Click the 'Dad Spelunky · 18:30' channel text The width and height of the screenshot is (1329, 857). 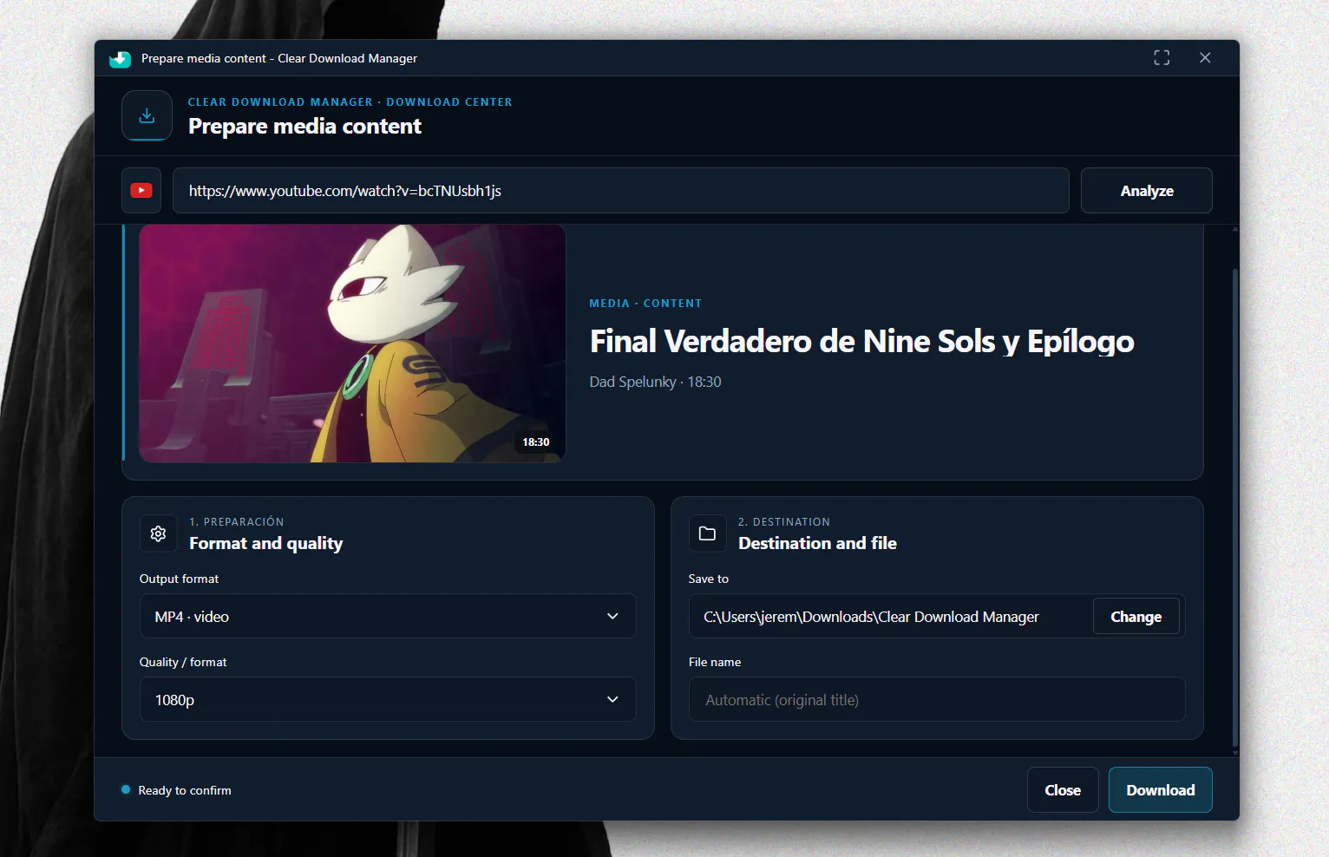(655, 382)
